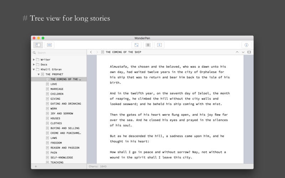Screen dimensions: 285x178
Task: Open the preview eye toolbar icon
Action: (x=148, y=45)
